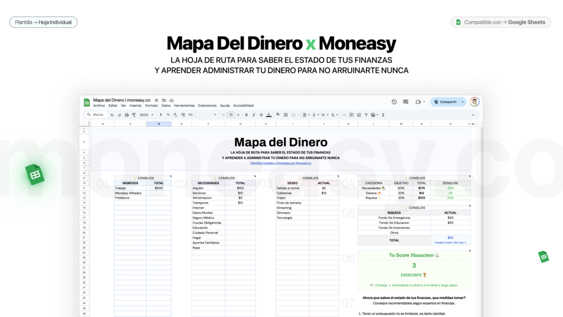Click the Compartir share button
Viewport: 563px width, 317px height.
(445, 102)
